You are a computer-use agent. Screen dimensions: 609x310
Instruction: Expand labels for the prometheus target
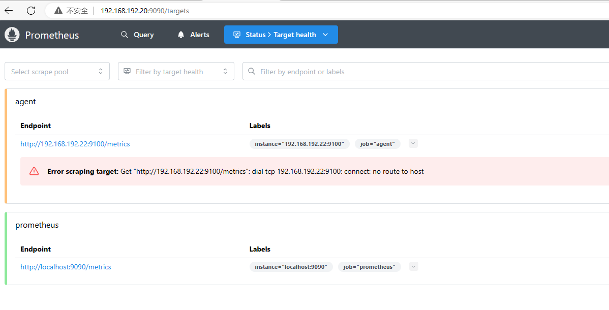414,266
